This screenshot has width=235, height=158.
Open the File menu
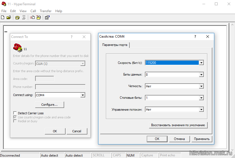(4, 11)
